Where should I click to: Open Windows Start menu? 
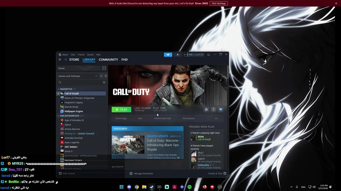click(x=121, y=187)
